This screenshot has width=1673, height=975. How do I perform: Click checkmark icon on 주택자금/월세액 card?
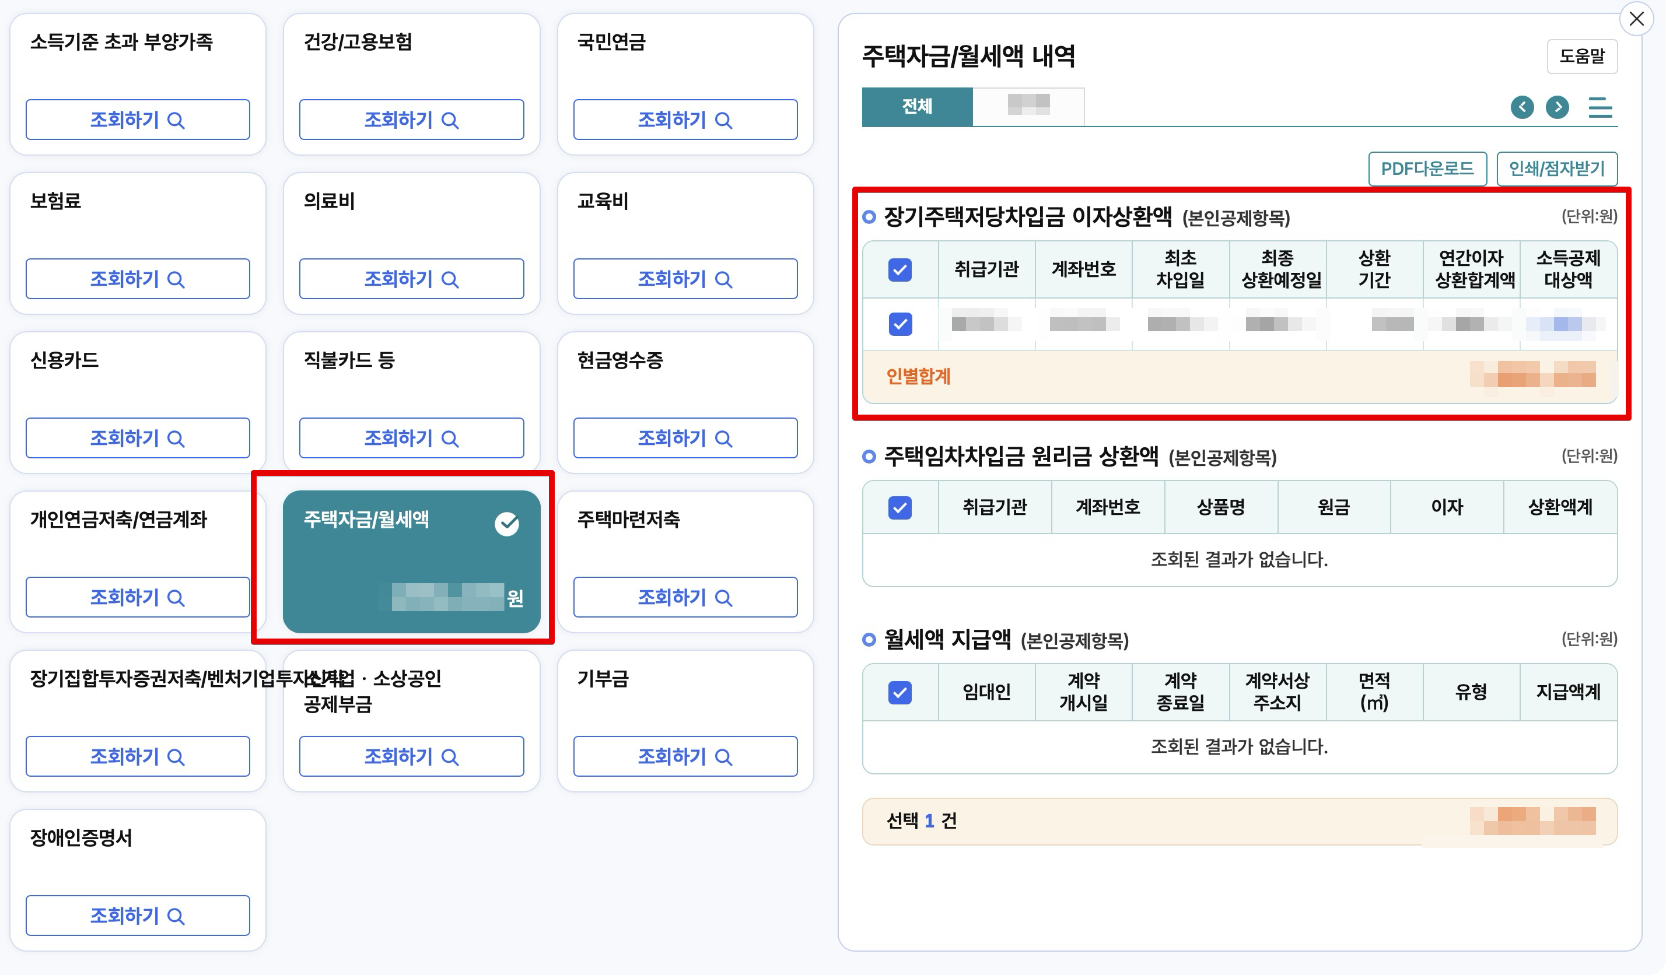click(x=509, y=524)
